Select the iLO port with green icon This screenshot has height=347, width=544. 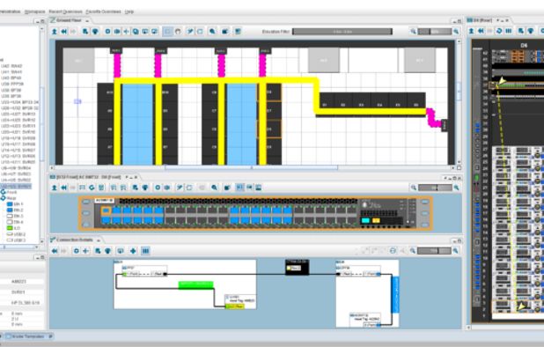pyautogui.click(x=13, y=228)
